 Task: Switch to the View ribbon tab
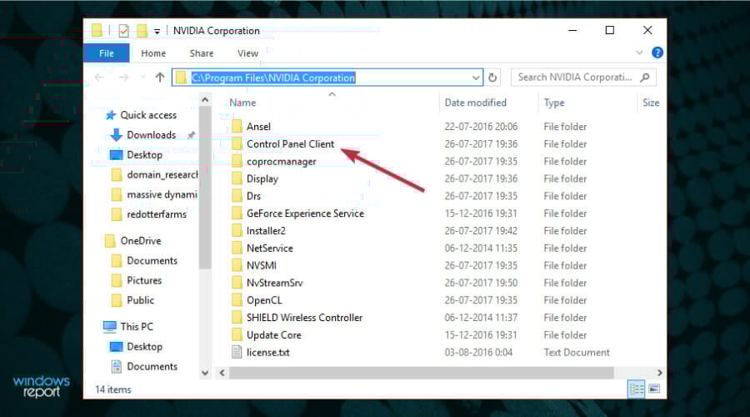coord(247,53)
